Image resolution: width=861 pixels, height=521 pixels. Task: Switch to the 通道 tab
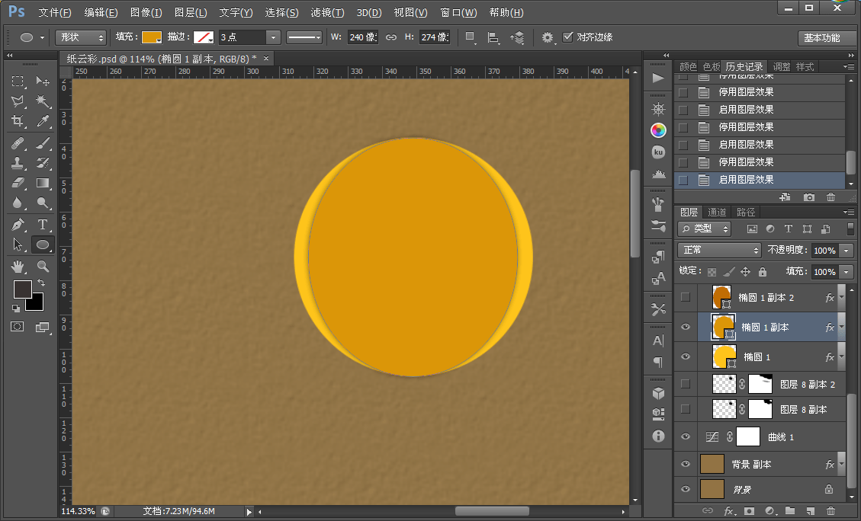coord(717,213)
